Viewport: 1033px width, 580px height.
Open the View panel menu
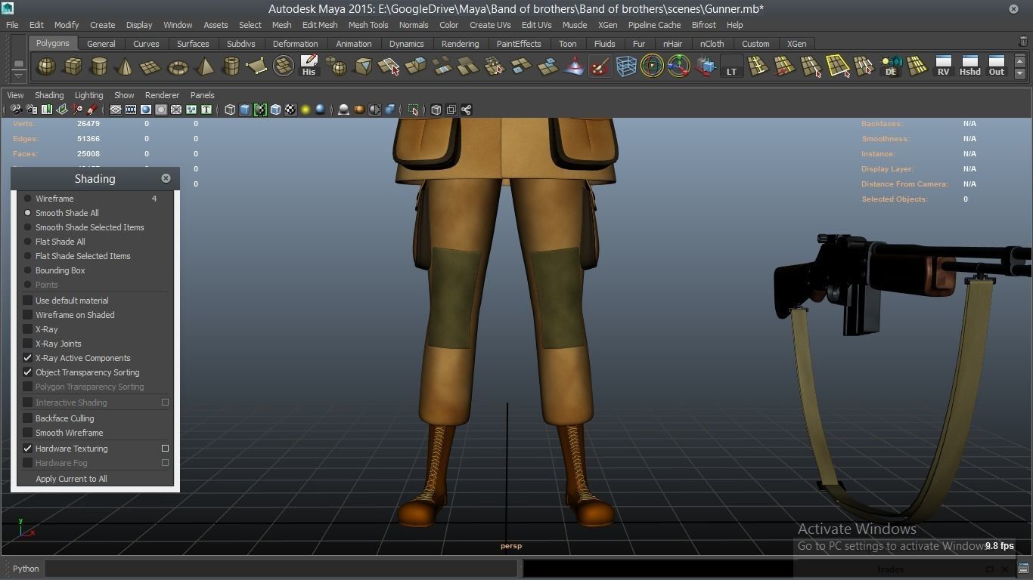(x=15, y=95)
